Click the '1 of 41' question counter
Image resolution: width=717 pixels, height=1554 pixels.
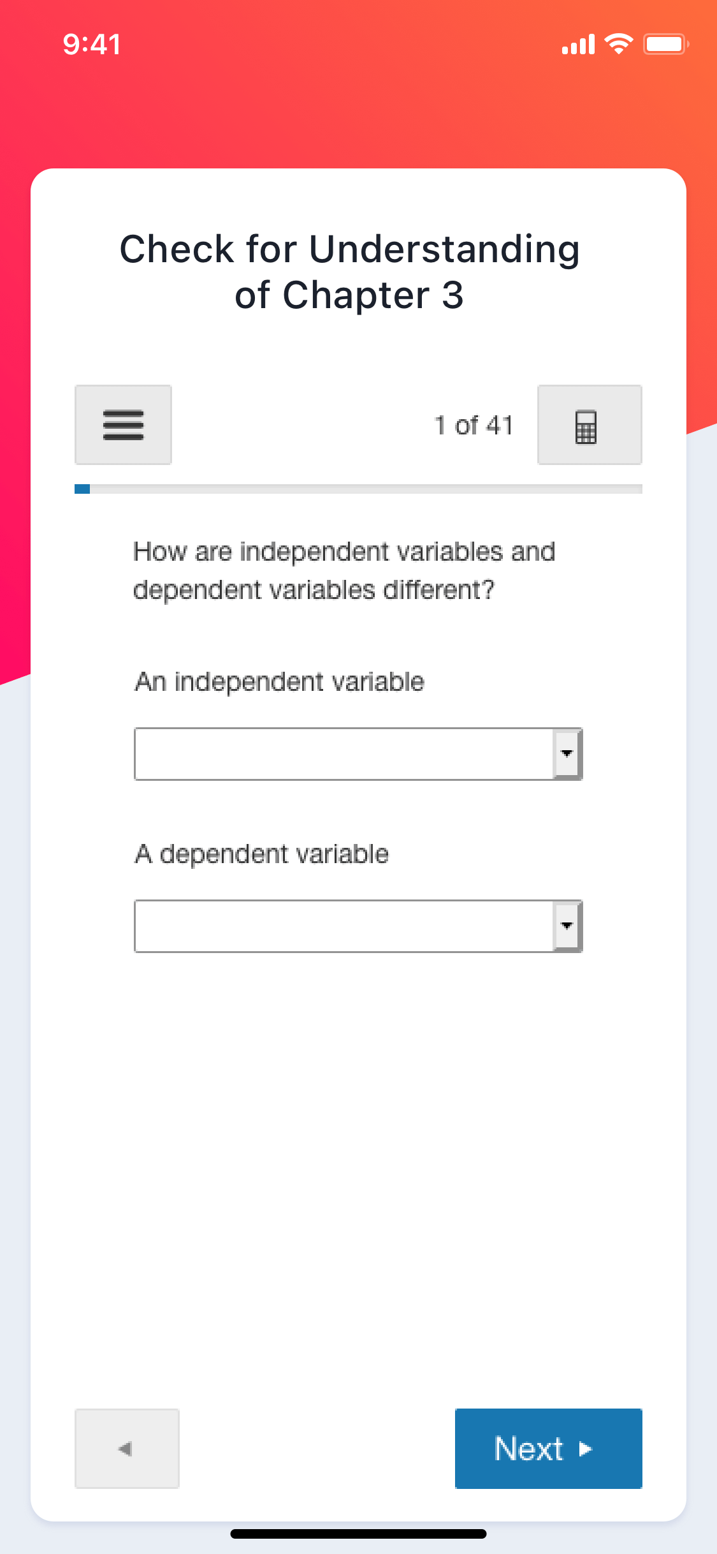point(474,425)
